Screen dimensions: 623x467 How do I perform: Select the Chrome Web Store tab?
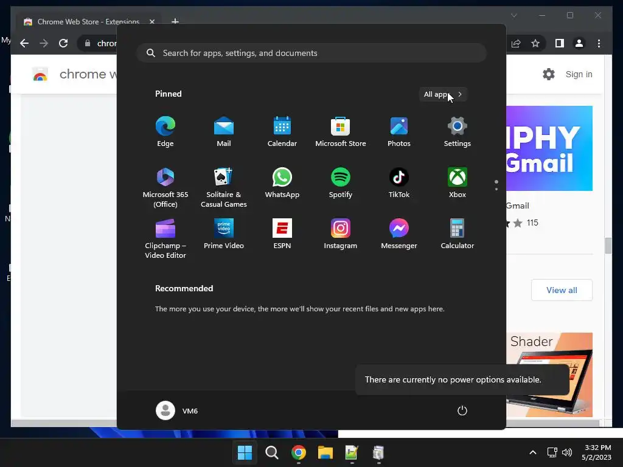pyautogui.click(x=88, y=21)
